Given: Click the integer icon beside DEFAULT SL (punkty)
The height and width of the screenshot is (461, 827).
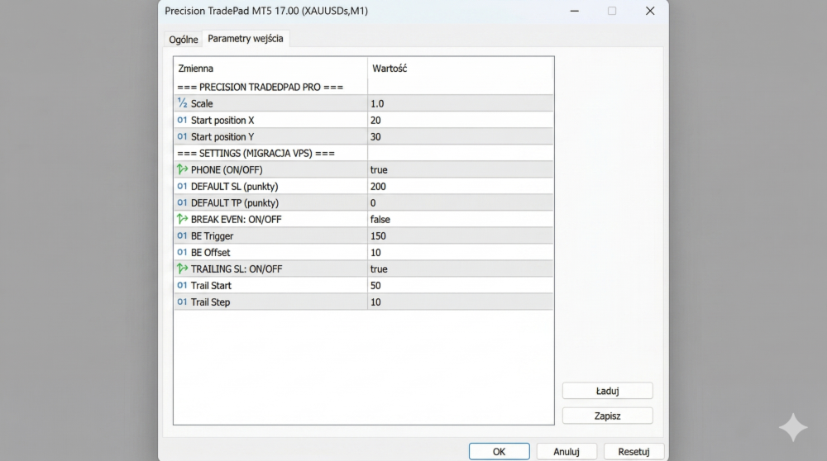Looking at the screenshot, I should [182, 186].
